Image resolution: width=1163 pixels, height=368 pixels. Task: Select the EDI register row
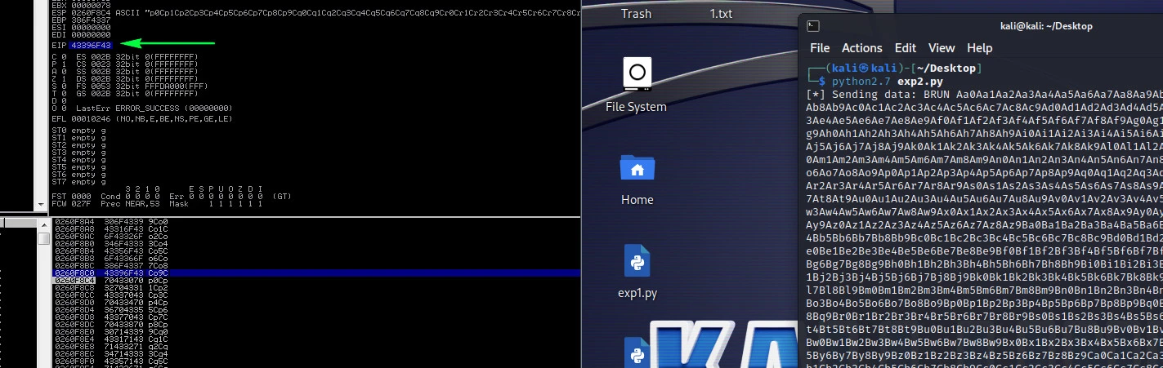pyautogui.click(x=81, y=34)
